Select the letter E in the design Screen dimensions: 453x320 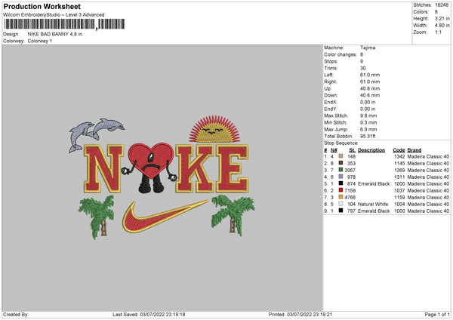coord(232,169)
